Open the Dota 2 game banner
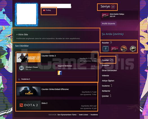The image size is (148, 119). 28,105
